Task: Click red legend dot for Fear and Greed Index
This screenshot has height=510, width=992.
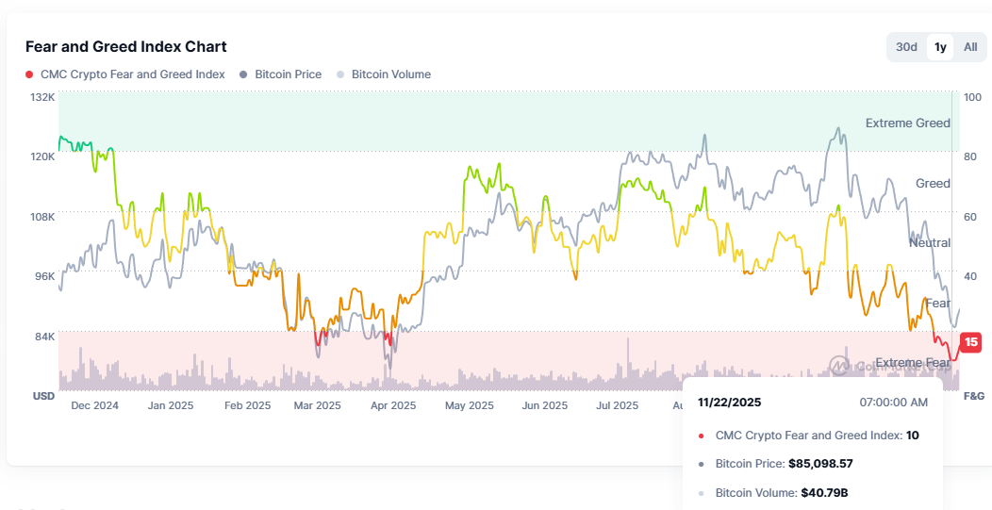Action: point(29,74)
